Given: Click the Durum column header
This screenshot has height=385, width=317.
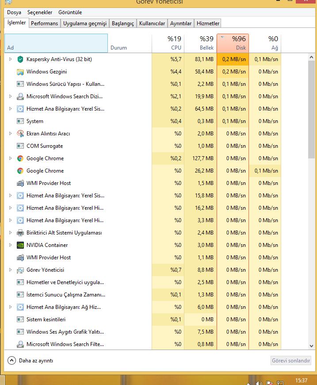Looking at the screenshot, I should pos(130,43).
